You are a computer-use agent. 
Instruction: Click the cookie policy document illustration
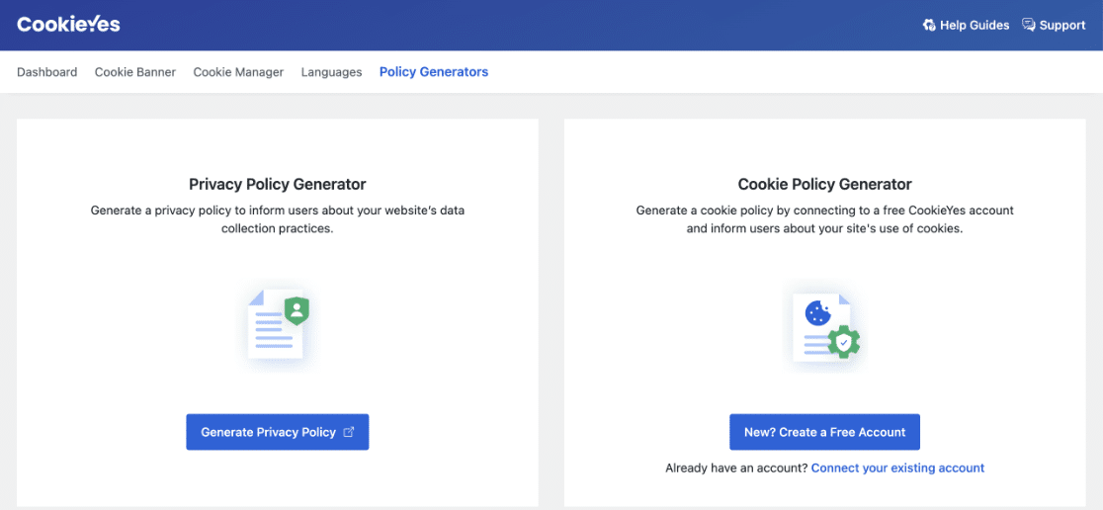click(825, 327)
